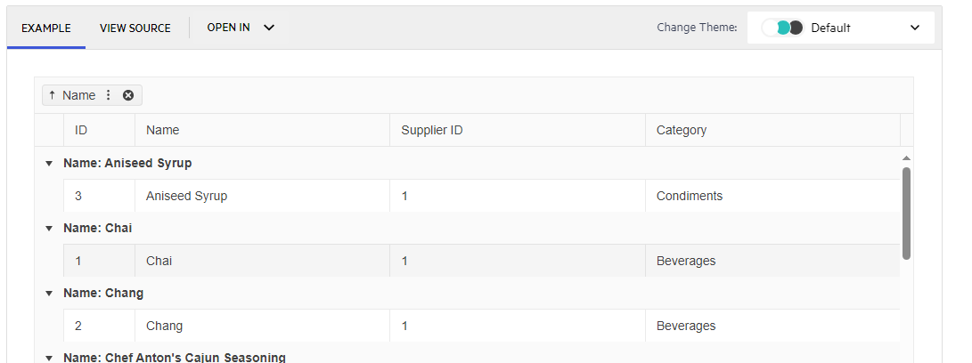Collapse the Name: Aniseed Syrup group

(x=49, y=164)
